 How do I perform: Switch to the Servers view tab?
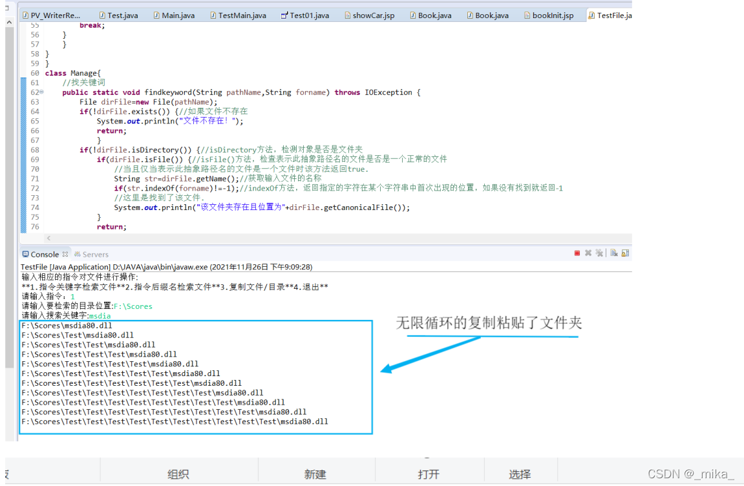tap(91, 255)
